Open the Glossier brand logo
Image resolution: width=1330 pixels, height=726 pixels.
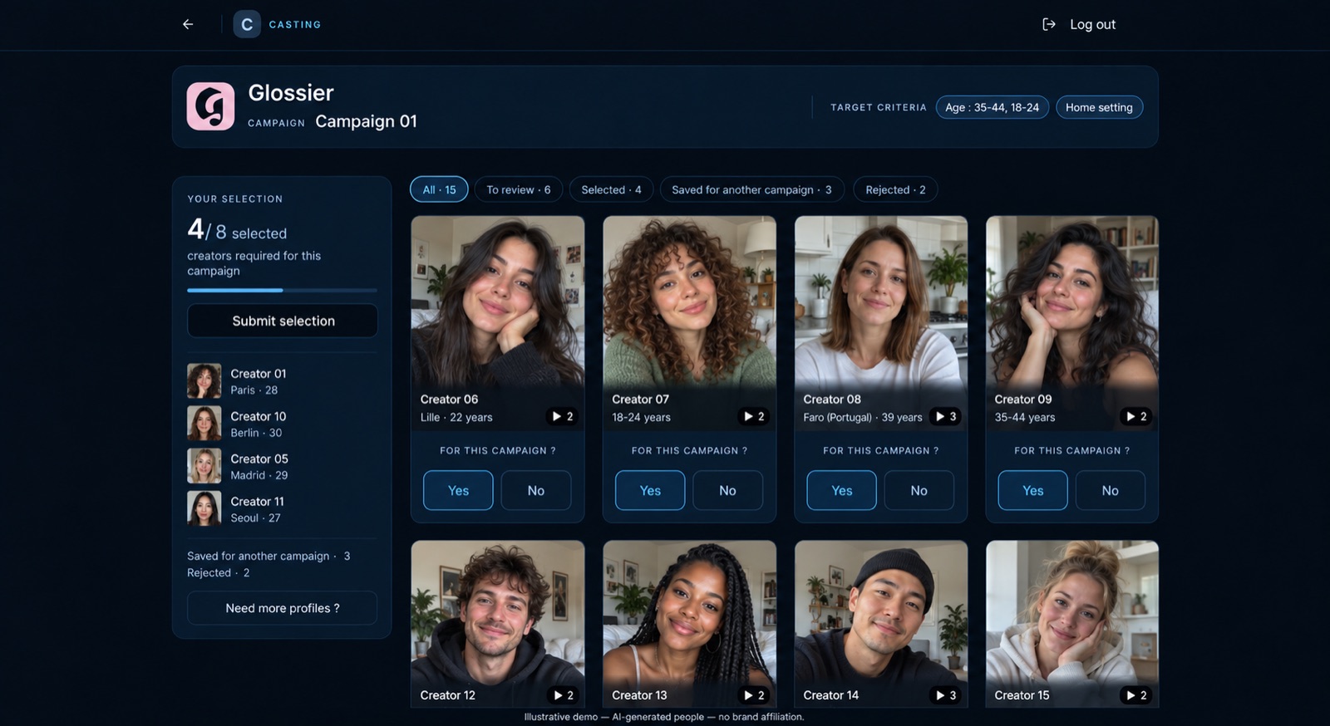[210, 106]
